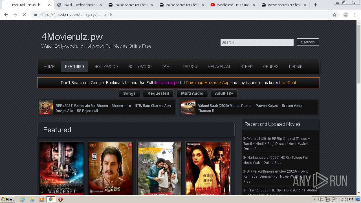Open the Merry Christmas Kannada poster
This screenshot has width=361, height=203.
coord(159,169)
